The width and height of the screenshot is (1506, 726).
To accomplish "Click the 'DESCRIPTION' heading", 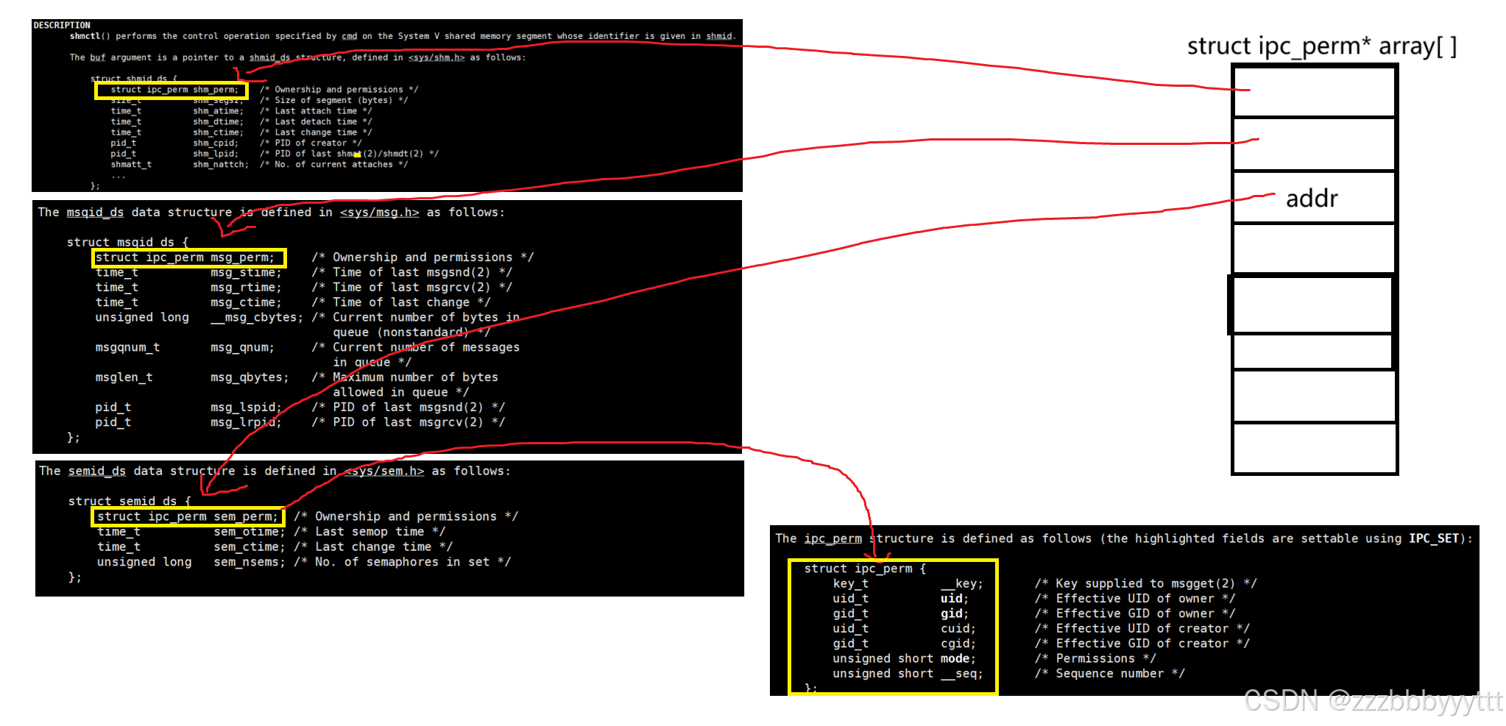I will [62, 25].
